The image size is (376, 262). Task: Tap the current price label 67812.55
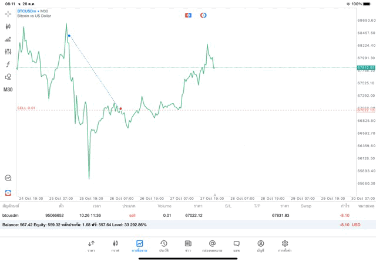[365, 67]
